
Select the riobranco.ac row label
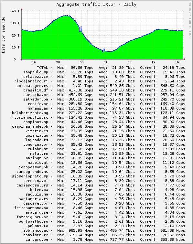click(35, 230)
